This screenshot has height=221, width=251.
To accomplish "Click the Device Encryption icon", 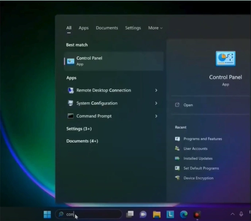I will pos(177,178).
